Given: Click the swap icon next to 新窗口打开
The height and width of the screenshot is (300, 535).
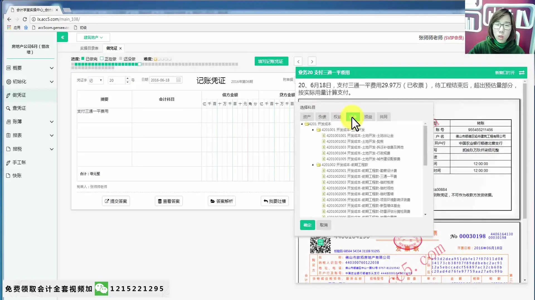Looking at the screenshot, I should pos(522,72).
